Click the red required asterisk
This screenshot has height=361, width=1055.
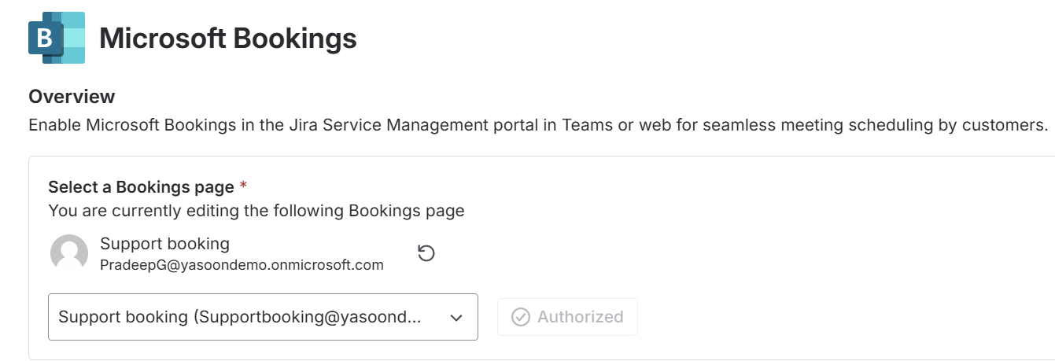[243, 186]
